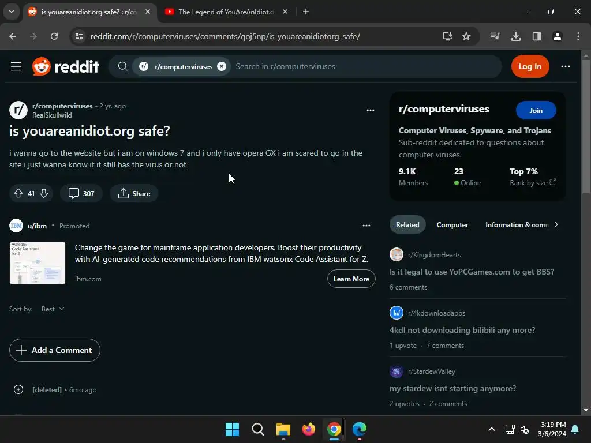This screenshot has width=591, height=443.
Task: Reload the Reddit page
Action: [x=54, y=36]
